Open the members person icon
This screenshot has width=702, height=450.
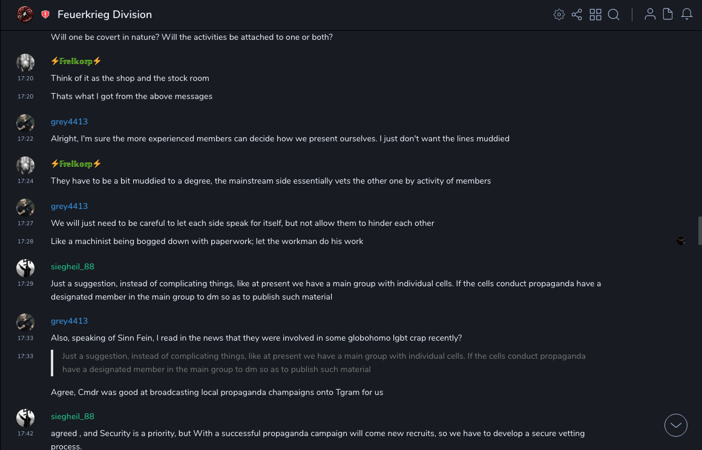click(x=650, y=14)
